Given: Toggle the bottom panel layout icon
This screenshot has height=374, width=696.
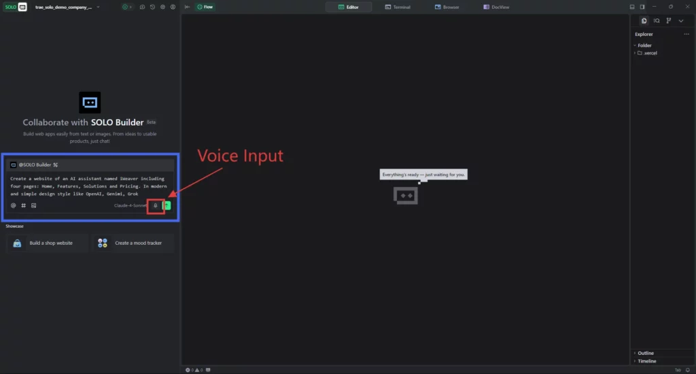Looking at the screenshot, I should [x=632, y=7].
